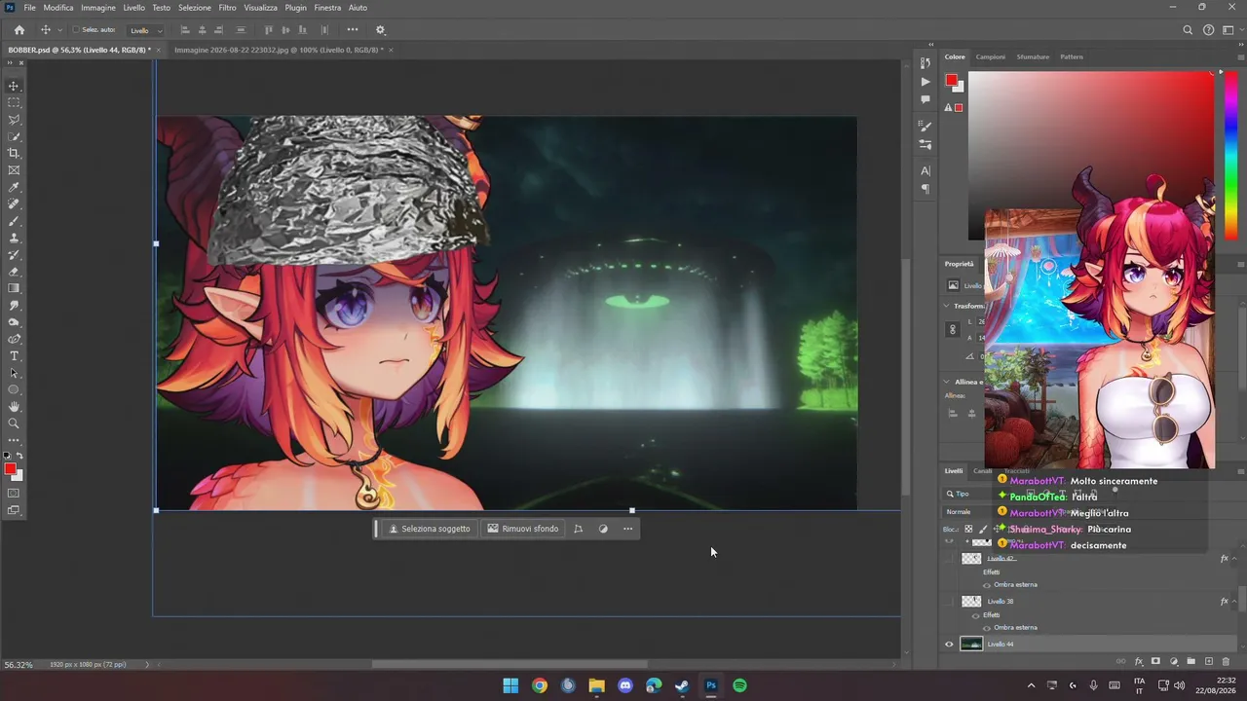Select the Eraser tool
Image resolution: width=1247 pixels, height=701 pixels.
[14, 272]
